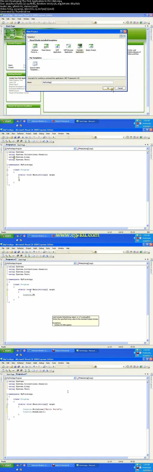The width and height of the screenshot is (153, 472).
Task: Click the New Project dialog help question-mark button
Action: [121, 31]
